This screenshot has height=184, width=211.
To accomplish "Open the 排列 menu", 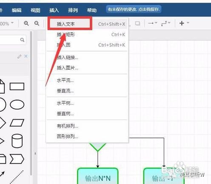I will [x=73, y=10].
